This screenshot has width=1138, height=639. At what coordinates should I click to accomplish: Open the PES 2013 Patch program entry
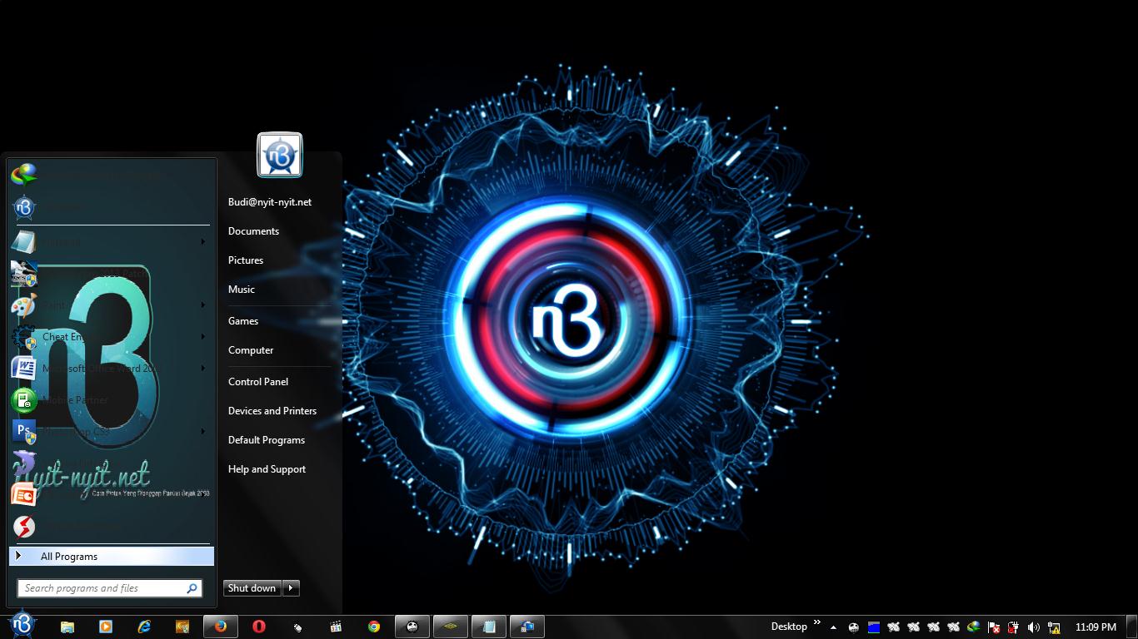112,274
